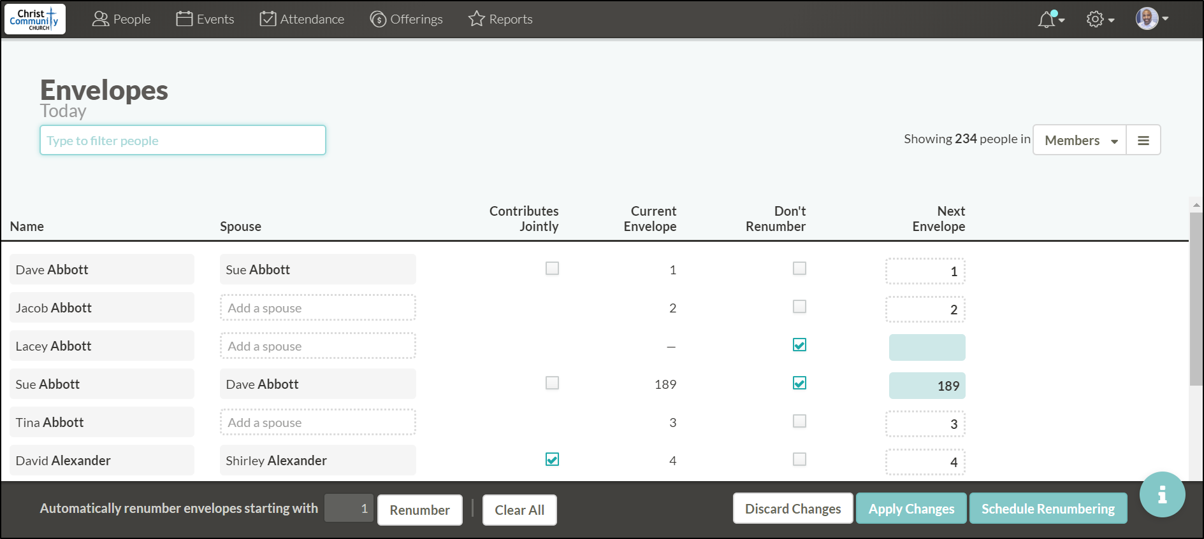Screen dimensions: 1204x539
Task: Open the user profile avatar menu
Action: tap(1147, 18)
